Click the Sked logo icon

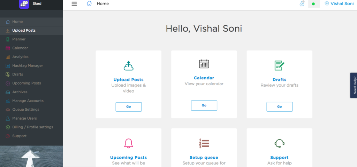(24, 4)
